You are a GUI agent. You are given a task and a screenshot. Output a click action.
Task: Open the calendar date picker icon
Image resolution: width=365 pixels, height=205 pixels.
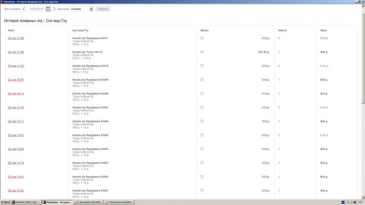pyautogui.click(x=48, y=9)
